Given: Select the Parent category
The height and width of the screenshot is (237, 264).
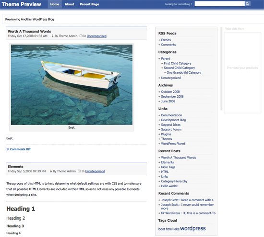Looking at the screenshot, I should (166, 58).
